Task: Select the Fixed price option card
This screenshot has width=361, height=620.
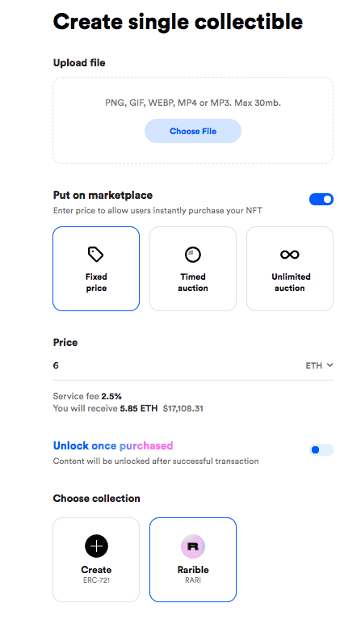Action: pyautogui.click(x=96, y=268)
